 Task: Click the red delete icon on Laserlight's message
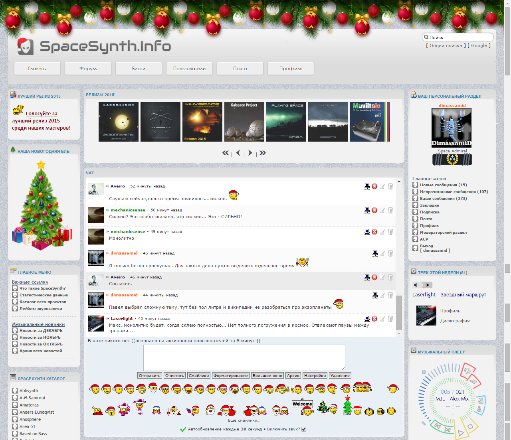click(374, 319)
